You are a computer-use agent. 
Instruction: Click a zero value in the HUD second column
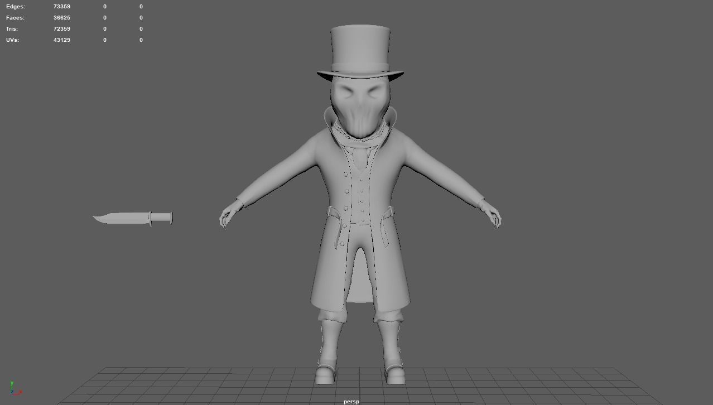pos(104,6)
